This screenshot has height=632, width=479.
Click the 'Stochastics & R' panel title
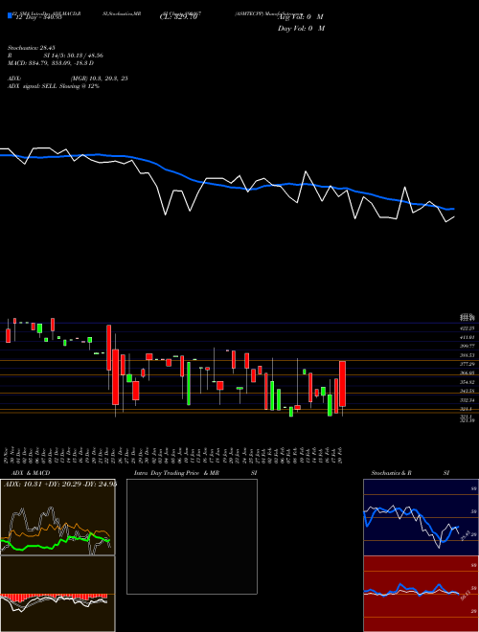point(391,473)
